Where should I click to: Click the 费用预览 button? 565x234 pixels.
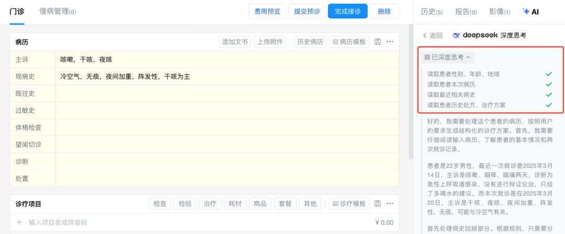click(267, 11)
